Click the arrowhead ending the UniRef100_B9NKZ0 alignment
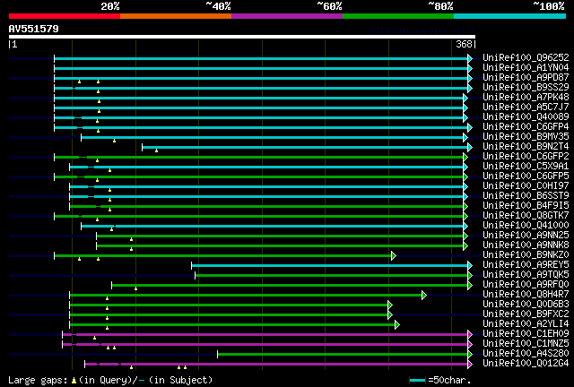 394,255
